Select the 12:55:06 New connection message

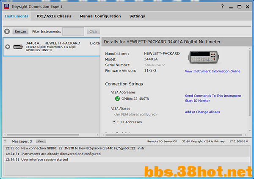tap(127, 148)
